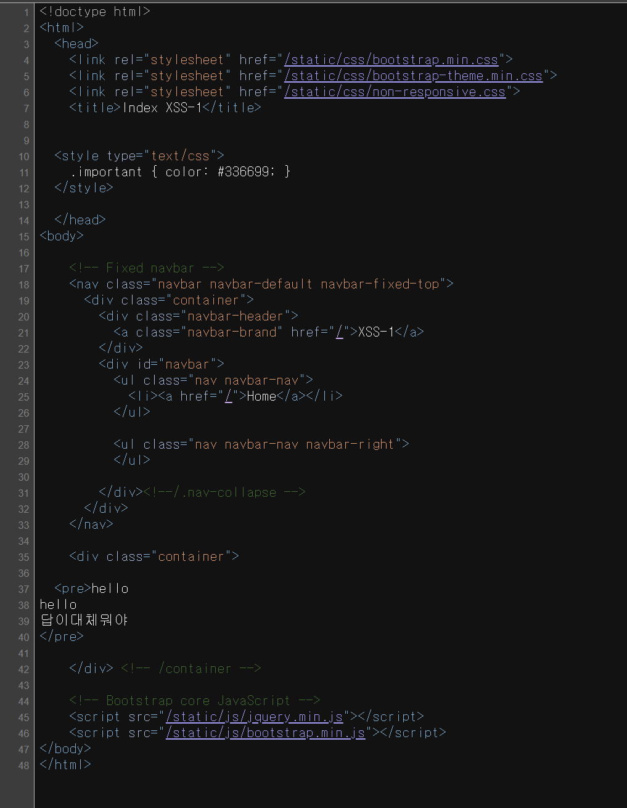Viewport: 627px width, 808px height.
Task: Click the Korean text 답이대체뭐야
Action: click(x=84, y=620)
